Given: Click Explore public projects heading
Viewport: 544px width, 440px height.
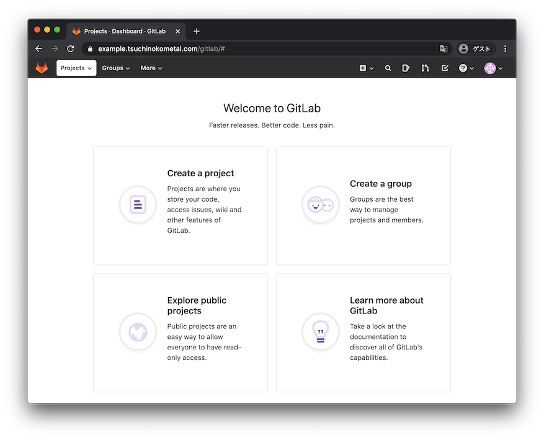Looking at the screenshot, I should click(197, 305).
